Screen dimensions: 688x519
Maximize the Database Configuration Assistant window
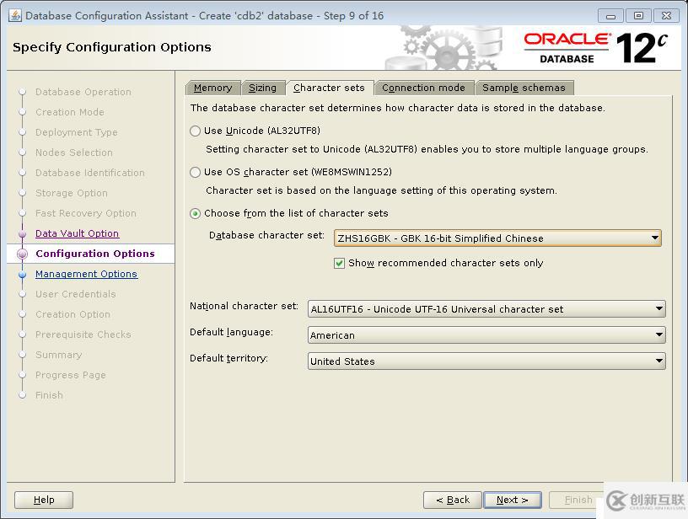(x=638, y=16)
